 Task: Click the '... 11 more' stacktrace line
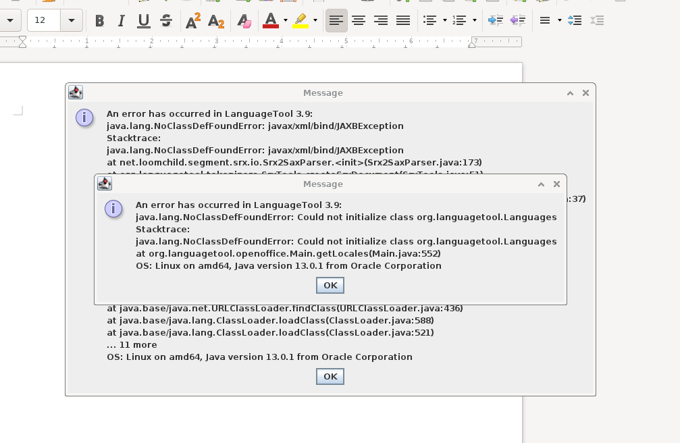(x=132, y=345)
